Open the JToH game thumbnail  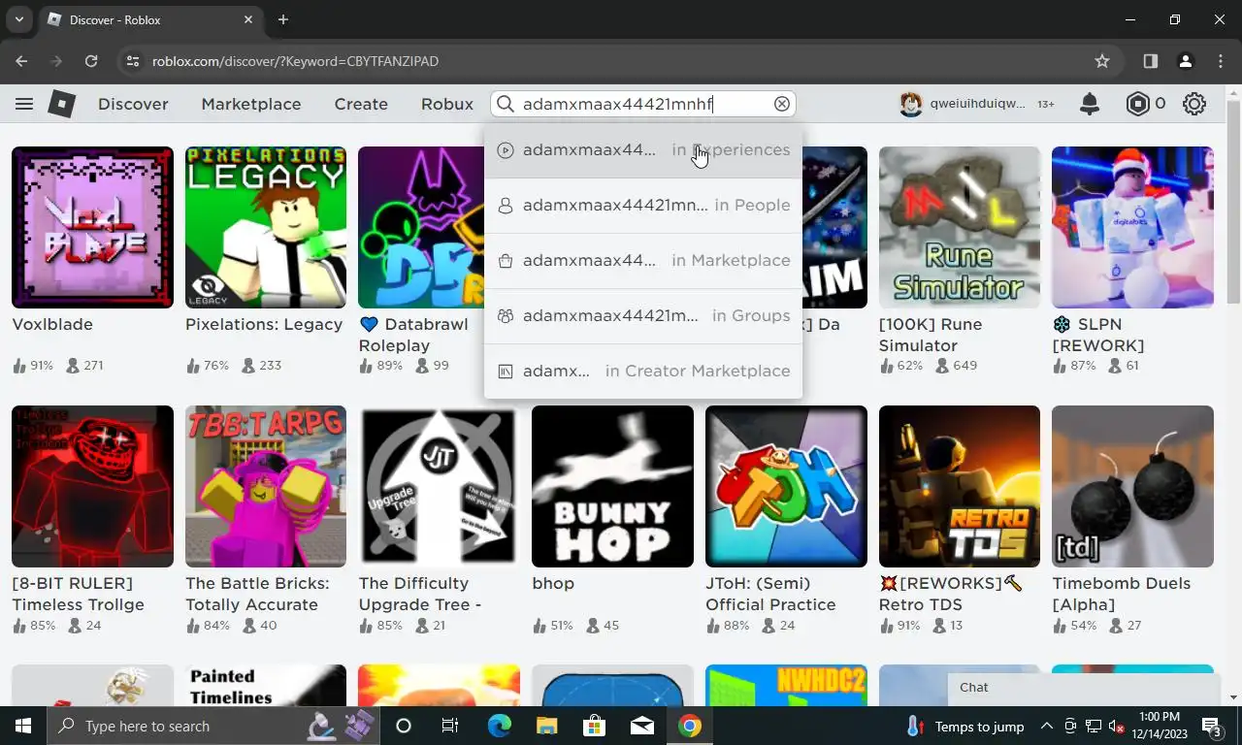click(x=786, y=486)
